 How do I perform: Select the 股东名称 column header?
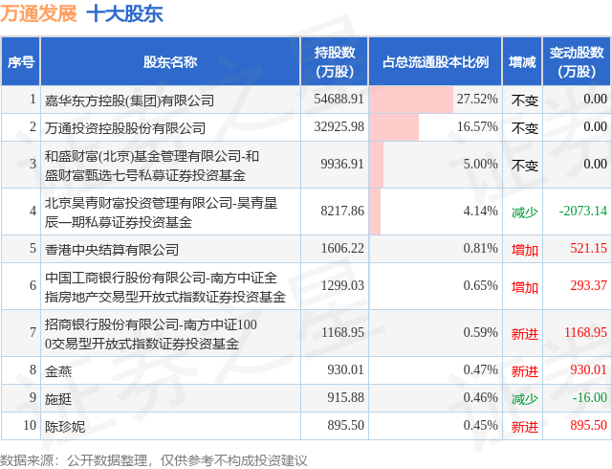pyautogui.click(x=170, y=62)
